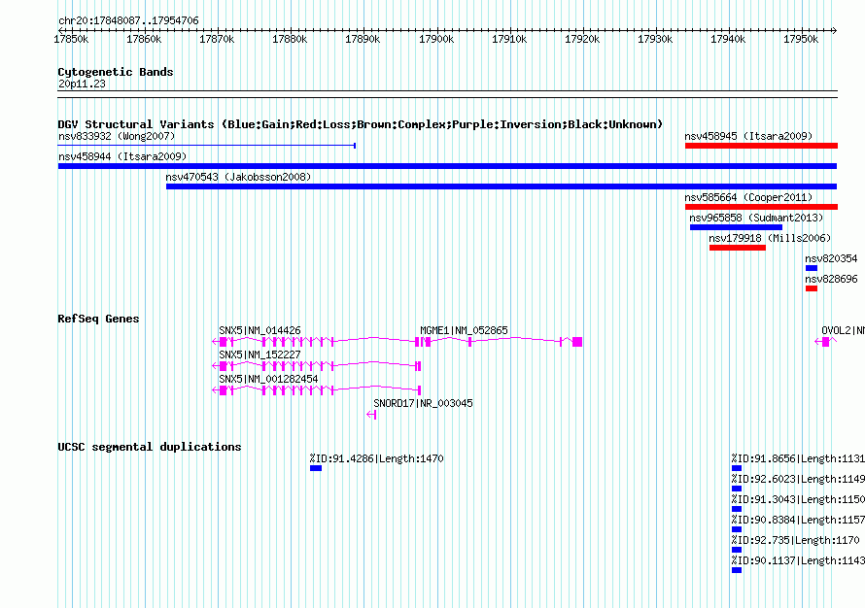The image size is (865, 608).
Task: Click the SNORD17|NR_003045 label
Action: pyautogui.click(x=423, y=403)
